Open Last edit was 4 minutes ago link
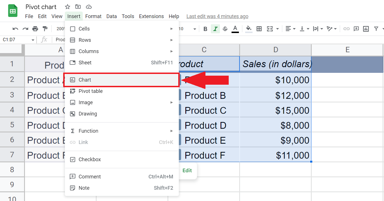Image resolution: width=384 pixels, height=201 pixels. [217, 16]
